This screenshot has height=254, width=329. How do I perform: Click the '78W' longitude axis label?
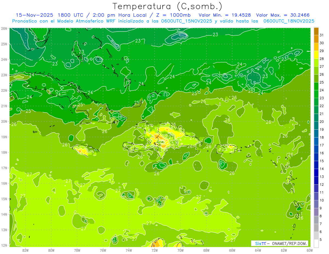click(x=77, y=250)
